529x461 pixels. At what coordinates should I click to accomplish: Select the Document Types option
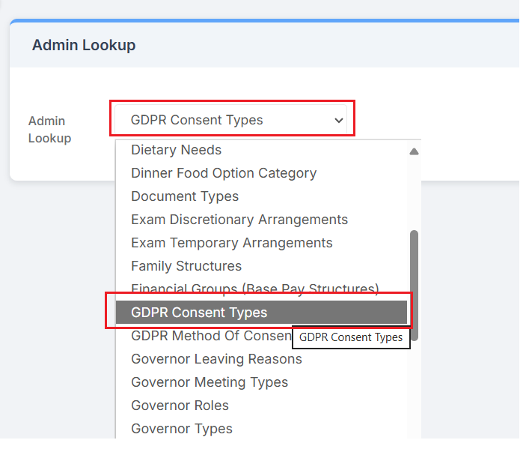tap(185, 196)
